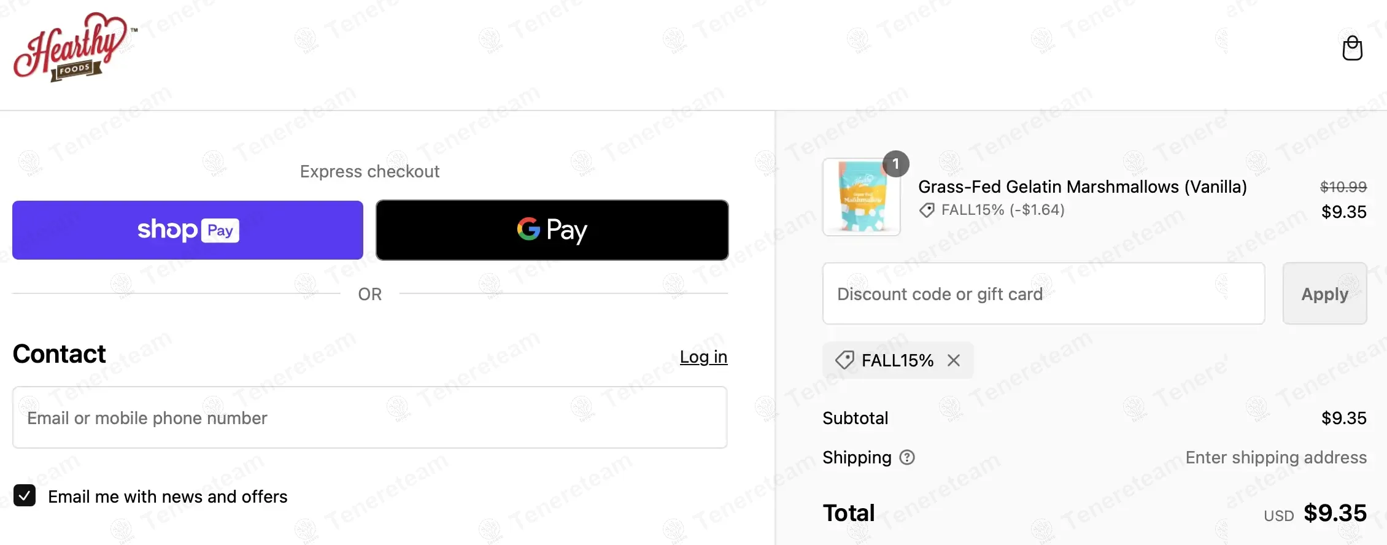
Task: Click the quantity badge on product image
Action: point(895,164)
